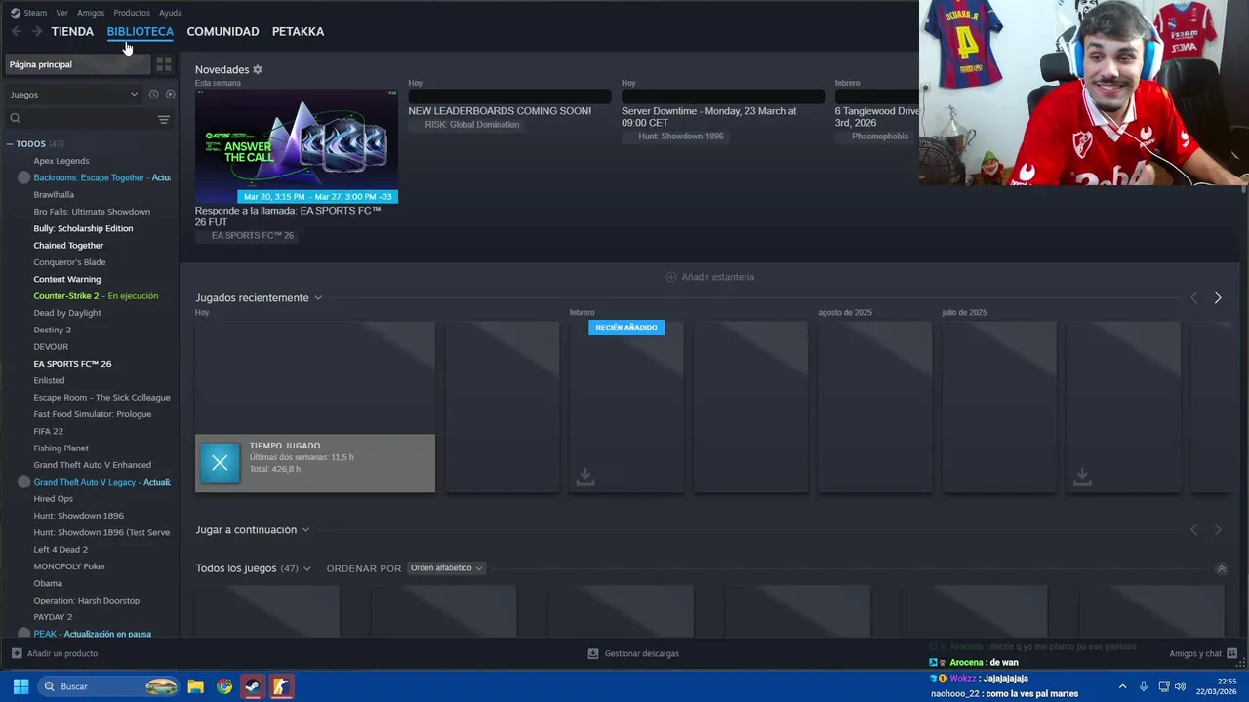Open Novedades settings gear

pos(258,69)
